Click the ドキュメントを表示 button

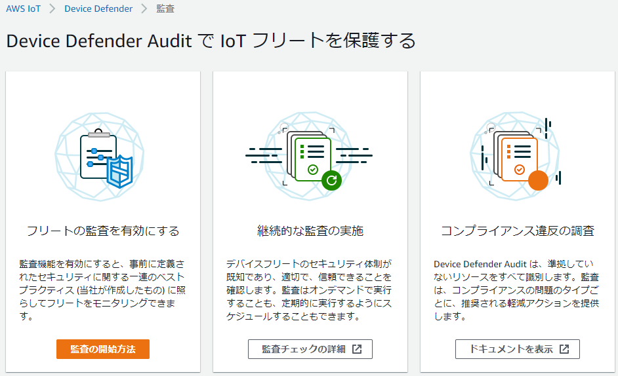click(x=517, y=349)
